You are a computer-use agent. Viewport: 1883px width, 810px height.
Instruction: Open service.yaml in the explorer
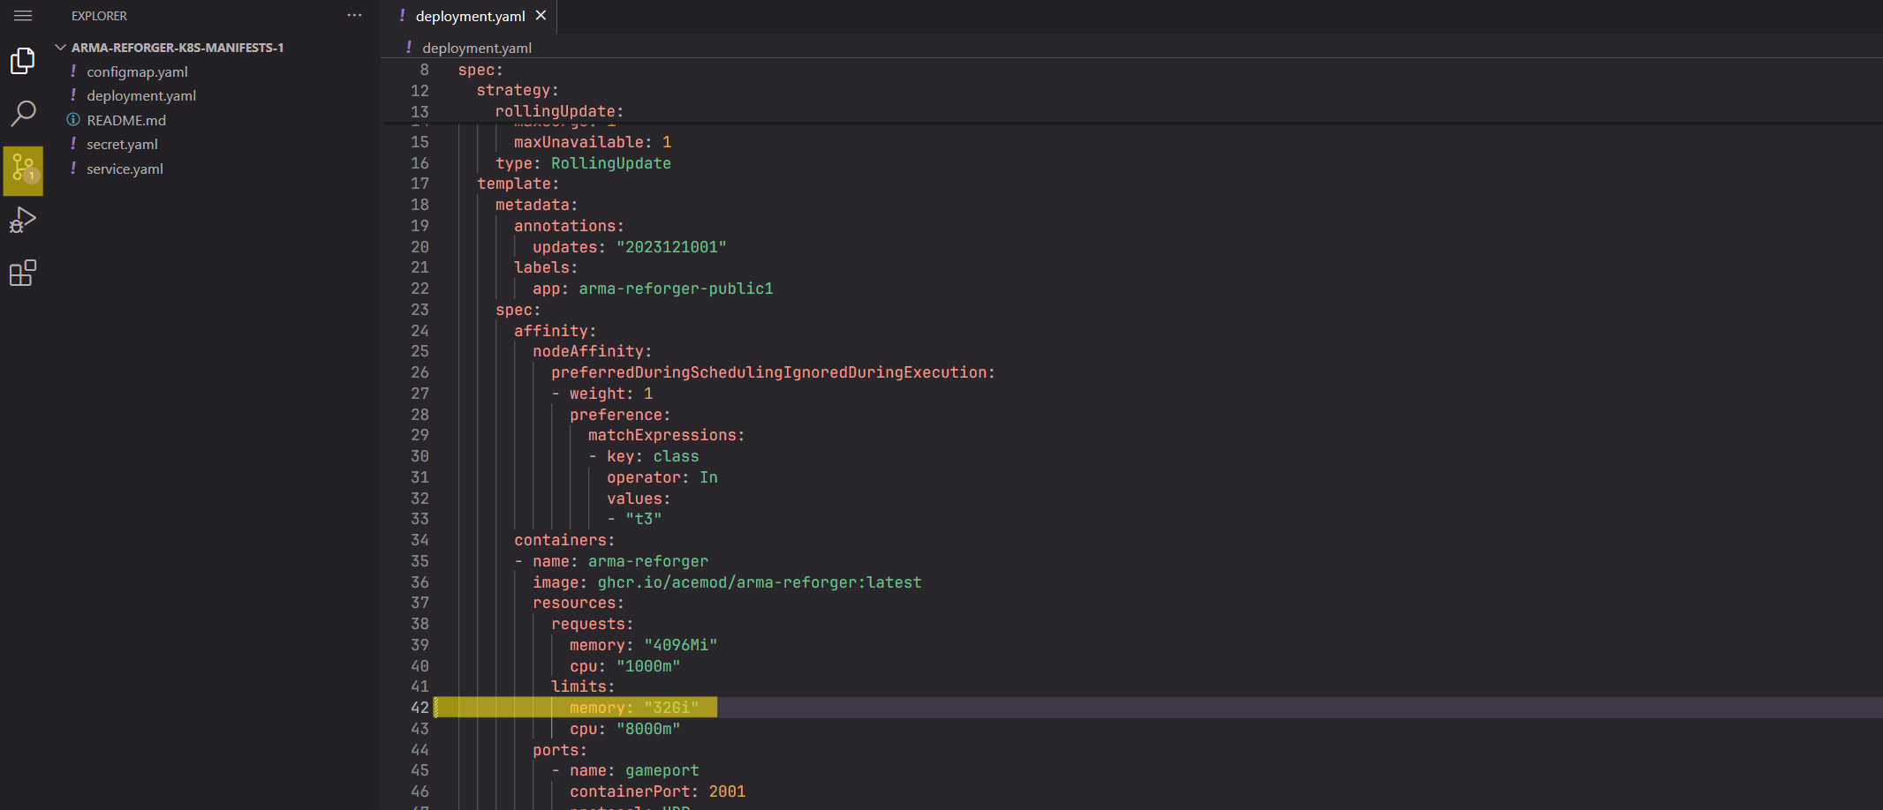[x=125, y=169]
